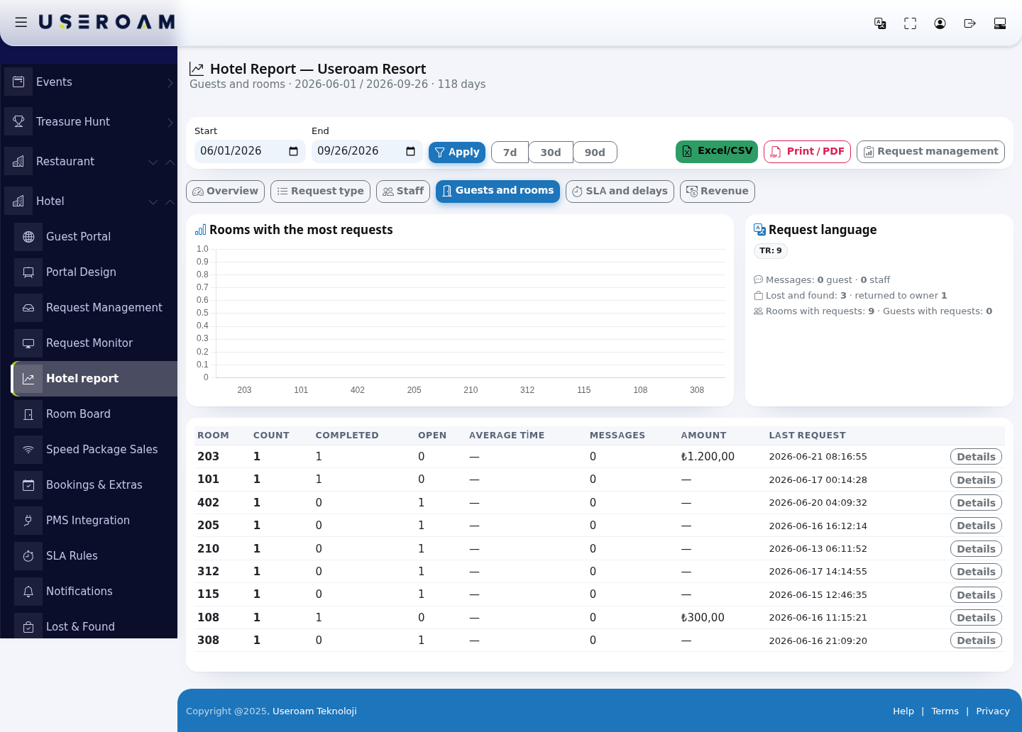Open Details for room 308
This screenshot has height=732, width=1022.
(976, 640)
